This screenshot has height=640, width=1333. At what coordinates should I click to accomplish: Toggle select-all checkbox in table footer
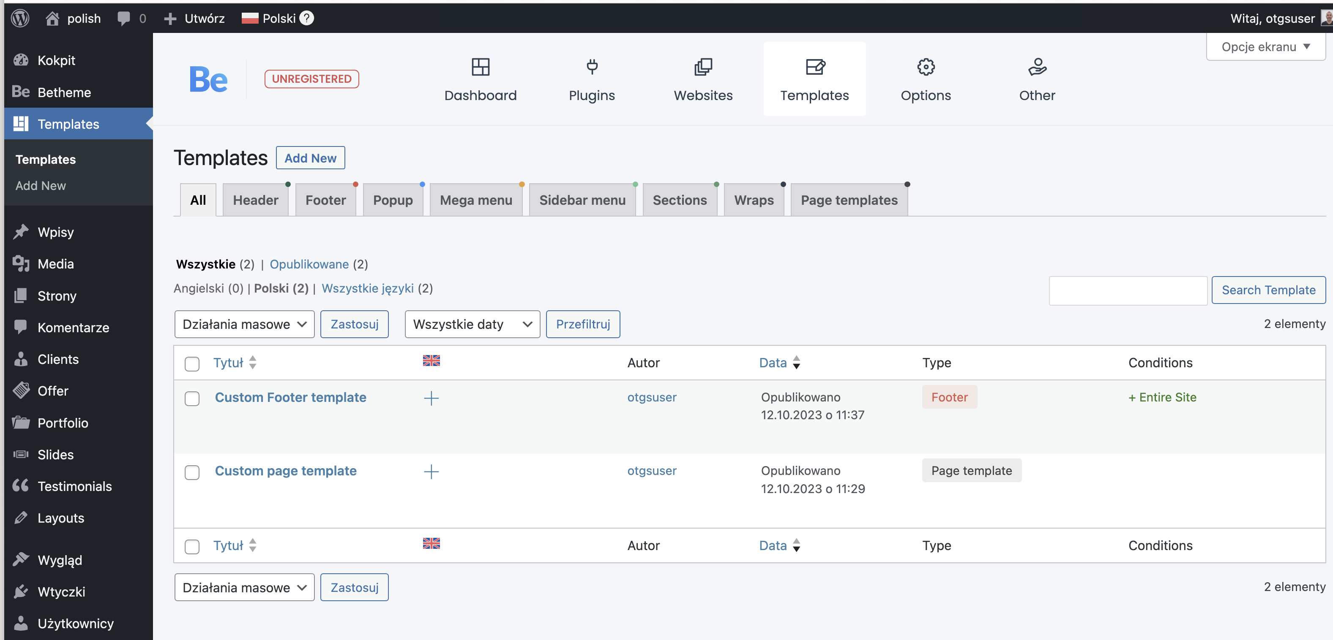pyautogui.click(x=192, y=546)
